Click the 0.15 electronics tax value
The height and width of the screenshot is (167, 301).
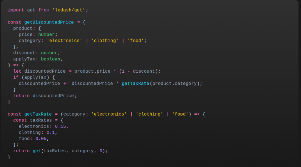tap(60, 126)
